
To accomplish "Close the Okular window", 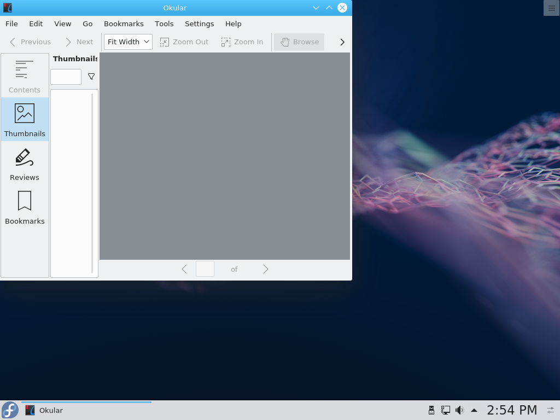I will (x=342, y=8).
